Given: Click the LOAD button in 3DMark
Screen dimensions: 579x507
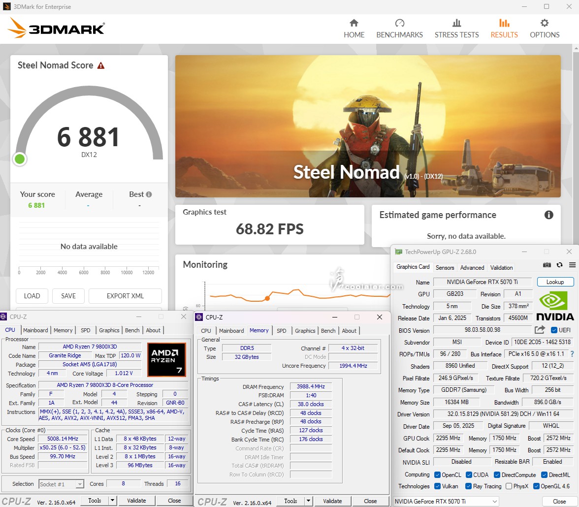Looking at the screenshot, I should pyautogui.click(x=32, y=296).
